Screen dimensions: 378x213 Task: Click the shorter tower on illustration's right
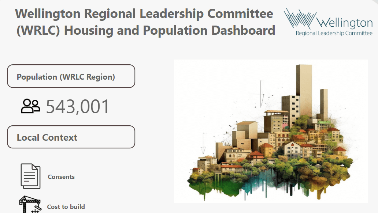click(x=324, y=104)
